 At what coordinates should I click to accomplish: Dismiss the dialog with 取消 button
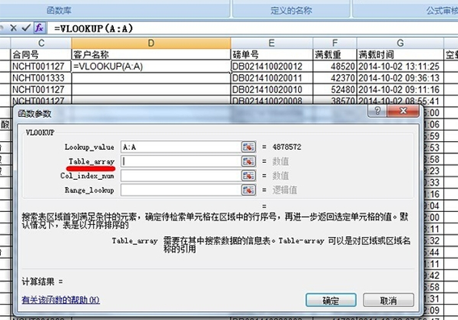pos(389,300)
